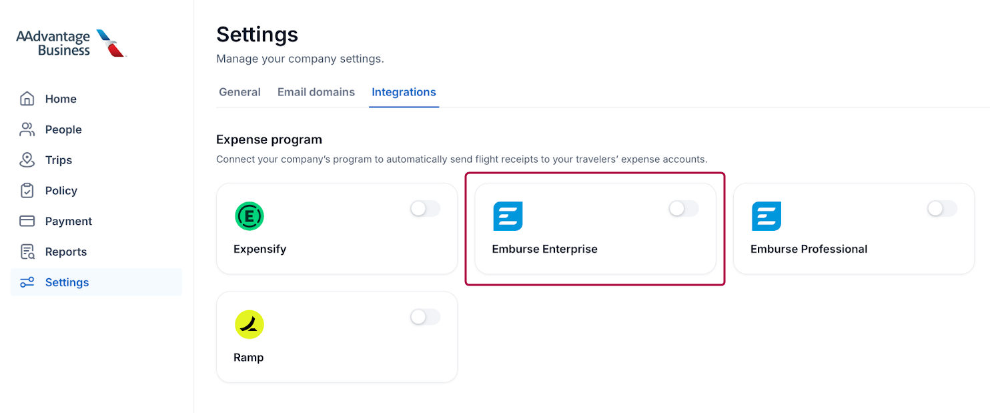990x413 pixels.
Task: Click the Emburse Enterprise blue logo
Action: pyautogui.click(x=508, y=216)
